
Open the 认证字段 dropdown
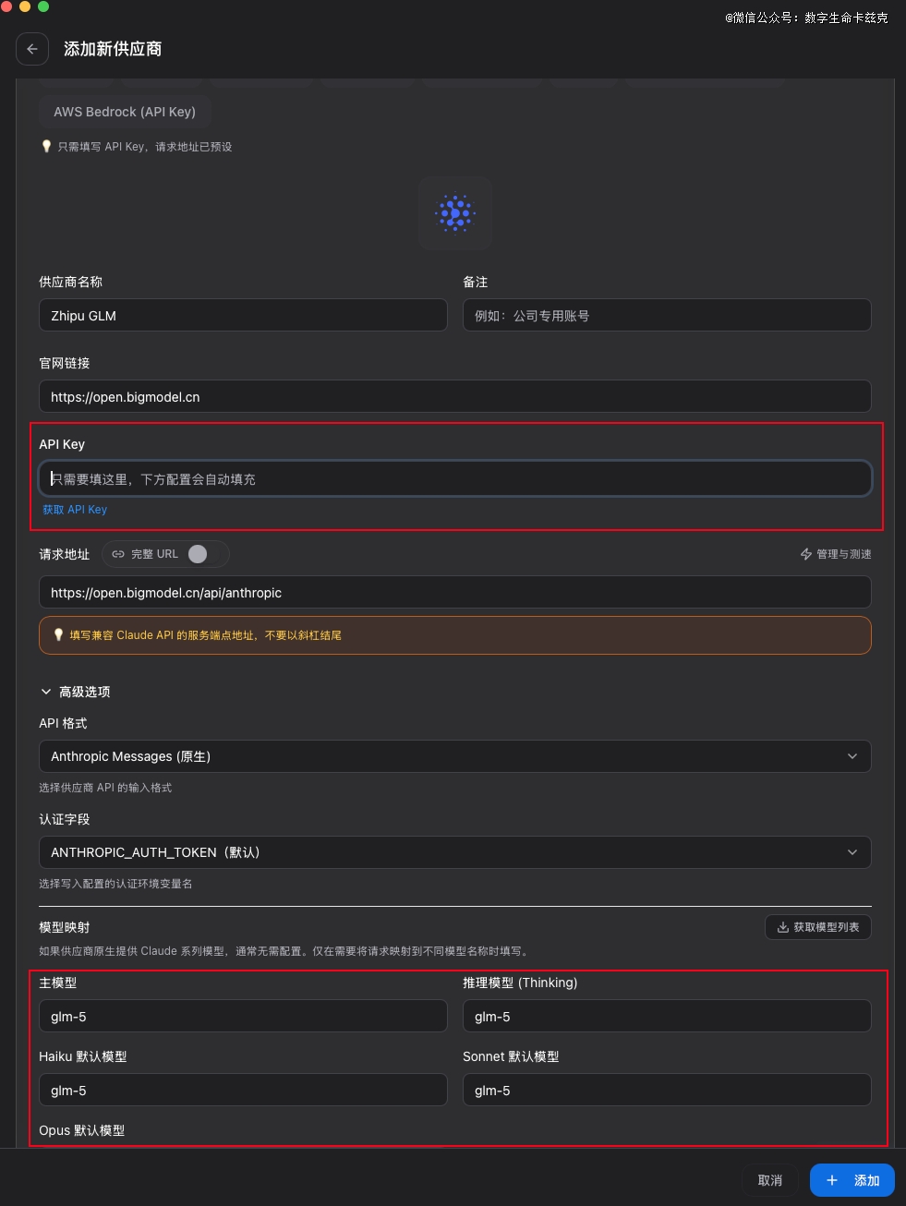point(454,852)
